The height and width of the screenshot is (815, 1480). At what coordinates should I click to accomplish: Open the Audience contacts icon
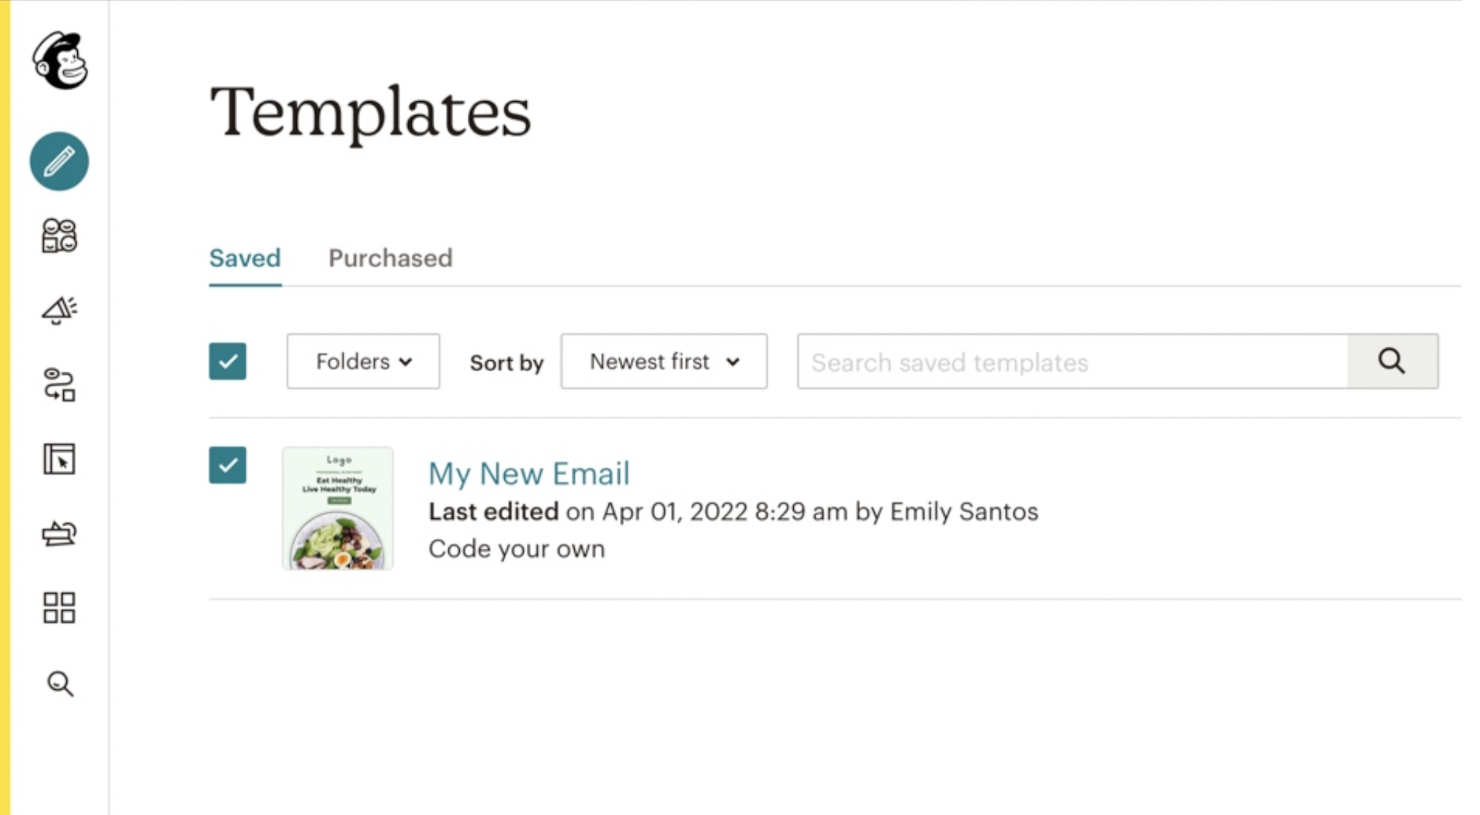coord(58,236)
